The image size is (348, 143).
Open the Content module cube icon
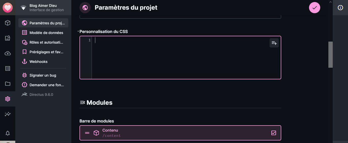pos(8,23)
